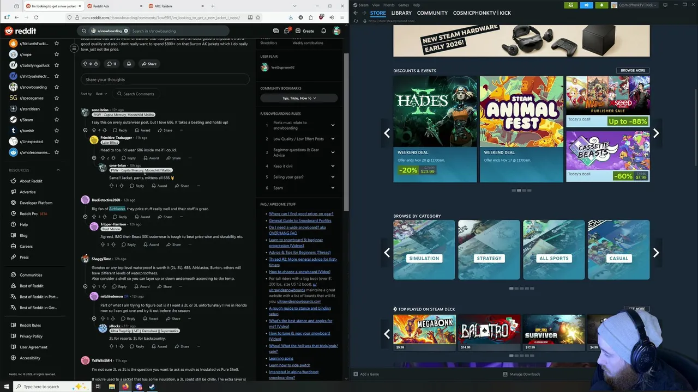Screen dimensions: 698x392
Task: Click Add a Game in Steam
Action: click(366, 374)
